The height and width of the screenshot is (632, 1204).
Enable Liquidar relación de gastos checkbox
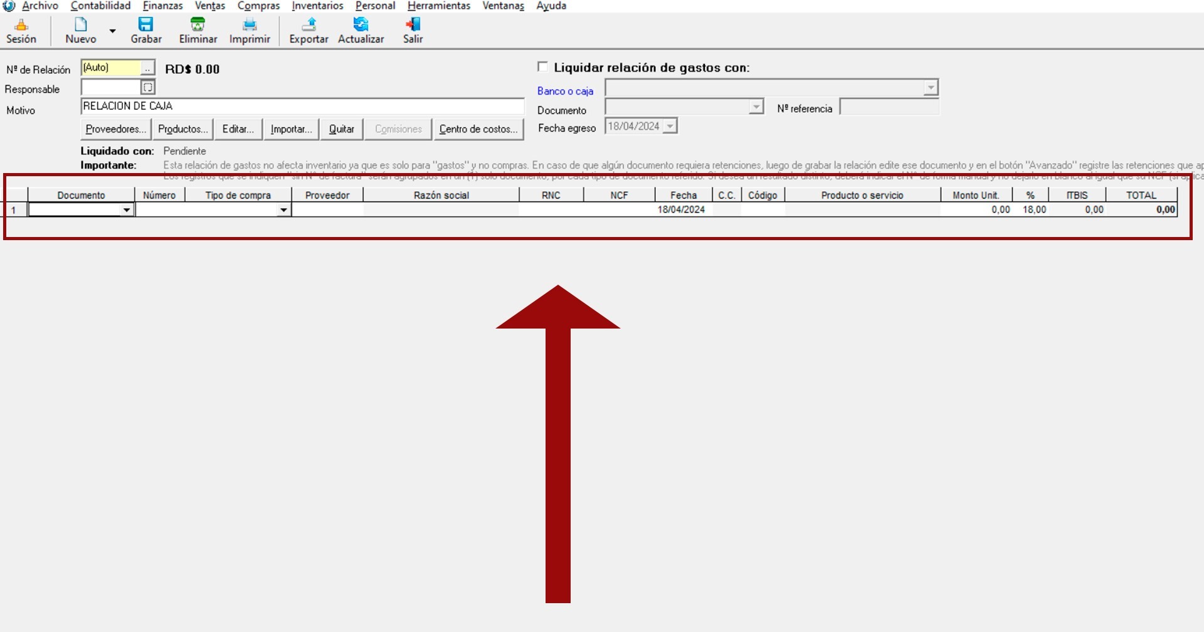543,67
